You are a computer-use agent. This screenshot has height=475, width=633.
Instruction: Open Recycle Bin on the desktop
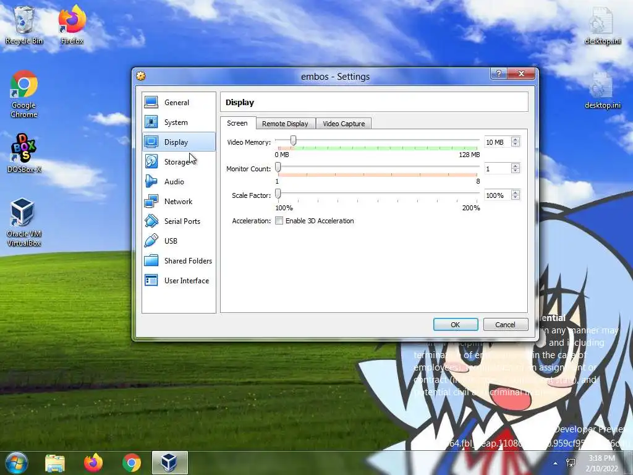[24, 25]
